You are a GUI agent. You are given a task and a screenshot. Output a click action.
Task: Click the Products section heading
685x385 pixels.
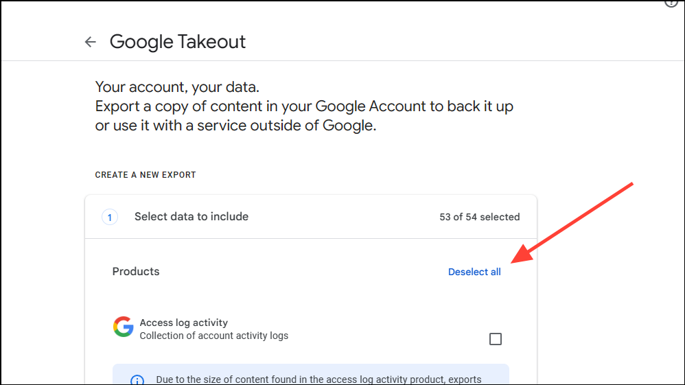[136, 272]
